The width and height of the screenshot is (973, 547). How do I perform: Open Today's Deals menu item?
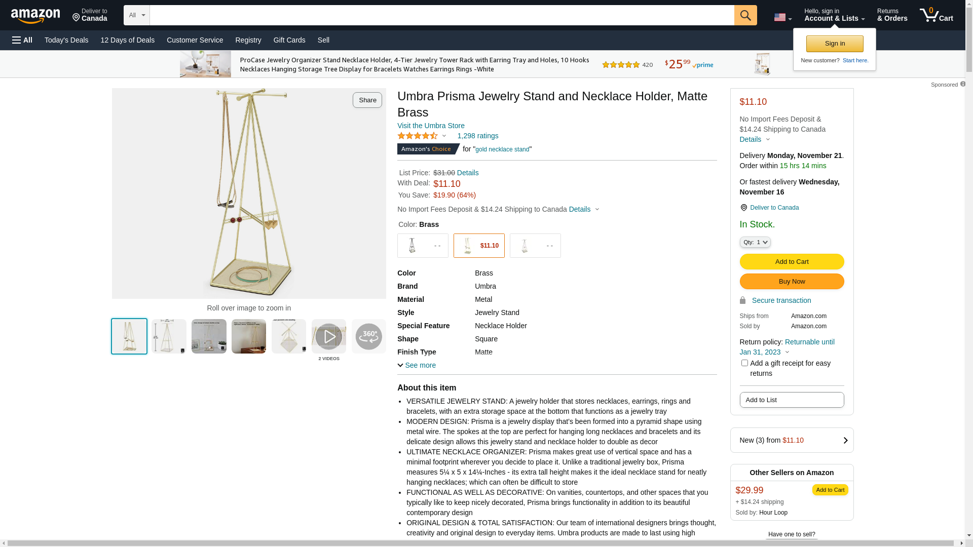66,40
